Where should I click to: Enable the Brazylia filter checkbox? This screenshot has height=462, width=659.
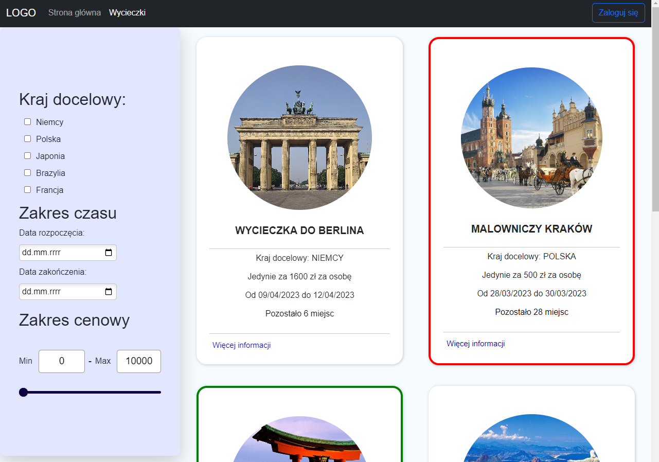28,173
